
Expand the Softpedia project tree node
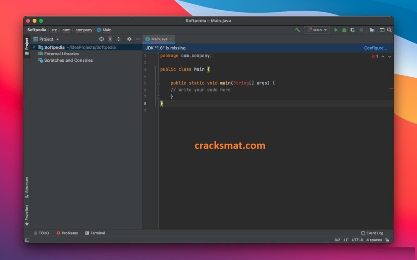(34, 47)
